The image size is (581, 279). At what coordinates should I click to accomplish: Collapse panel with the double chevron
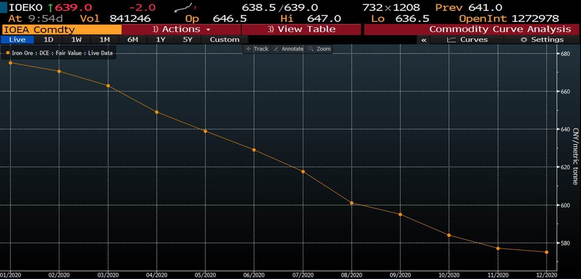[x=423, y=40]
